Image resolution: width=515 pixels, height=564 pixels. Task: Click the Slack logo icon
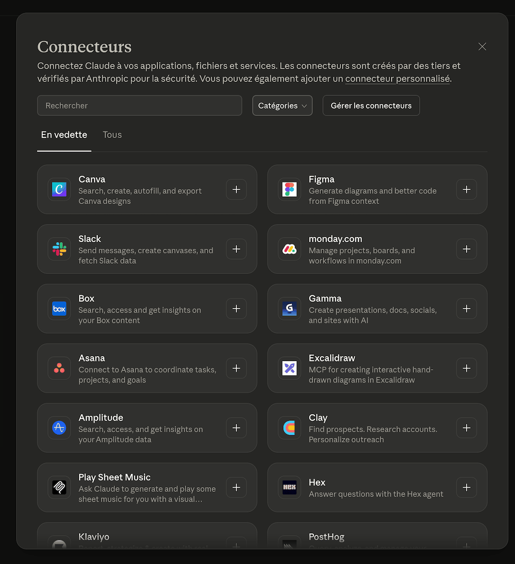(59, 249)
